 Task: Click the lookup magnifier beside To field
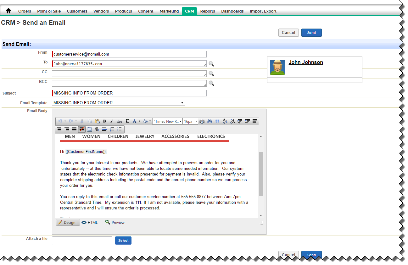click(x=211, y=64)
